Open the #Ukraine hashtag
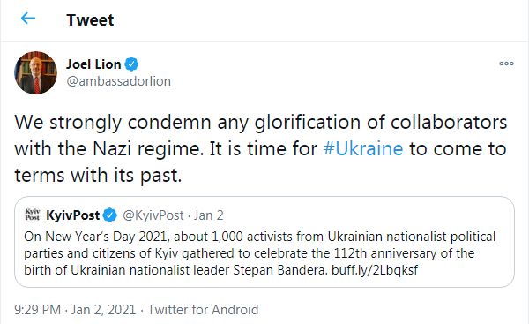This screenshot has width=529, height=324. [x=363, y=148]
